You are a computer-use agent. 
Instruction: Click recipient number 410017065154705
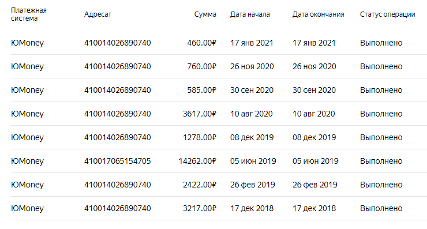tap(117, 161)
